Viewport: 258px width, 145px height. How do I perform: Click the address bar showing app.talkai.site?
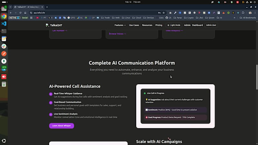[x=94, y=13]
